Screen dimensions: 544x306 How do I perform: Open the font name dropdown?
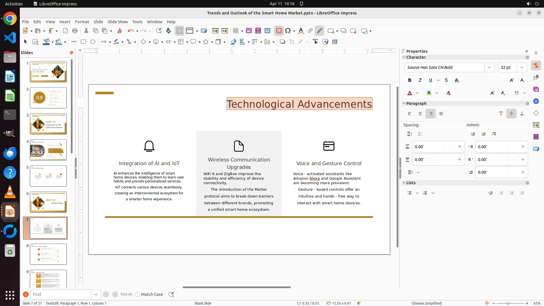coord(489,67)
